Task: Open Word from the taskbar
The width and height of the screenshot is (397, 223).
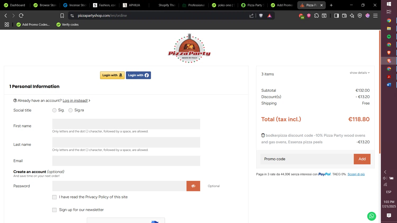Action: [389, 85]
